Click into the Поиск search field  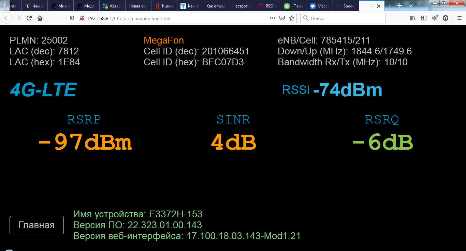(x=345, y=18)
